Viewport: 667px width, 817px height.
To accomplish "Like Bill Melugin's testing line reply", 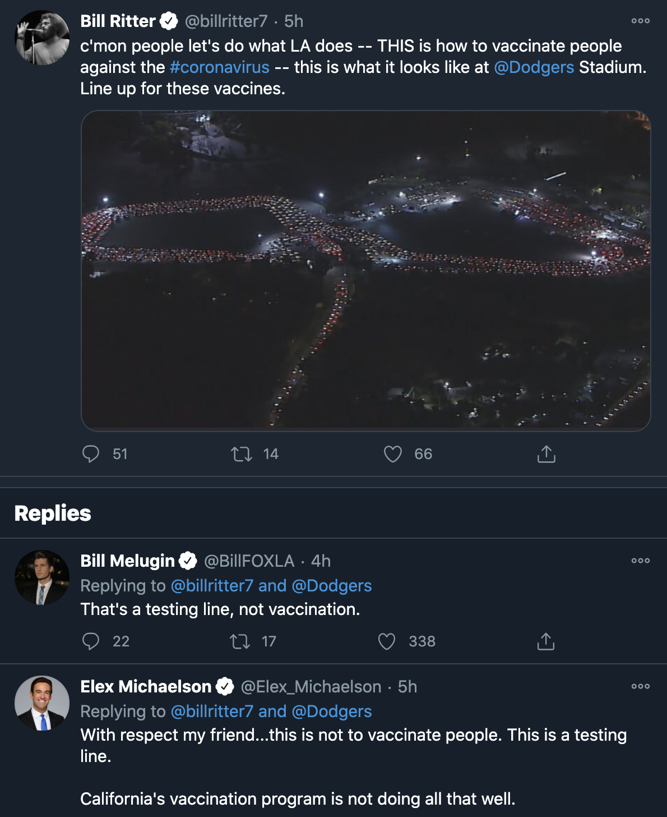I will click(387, 641).
